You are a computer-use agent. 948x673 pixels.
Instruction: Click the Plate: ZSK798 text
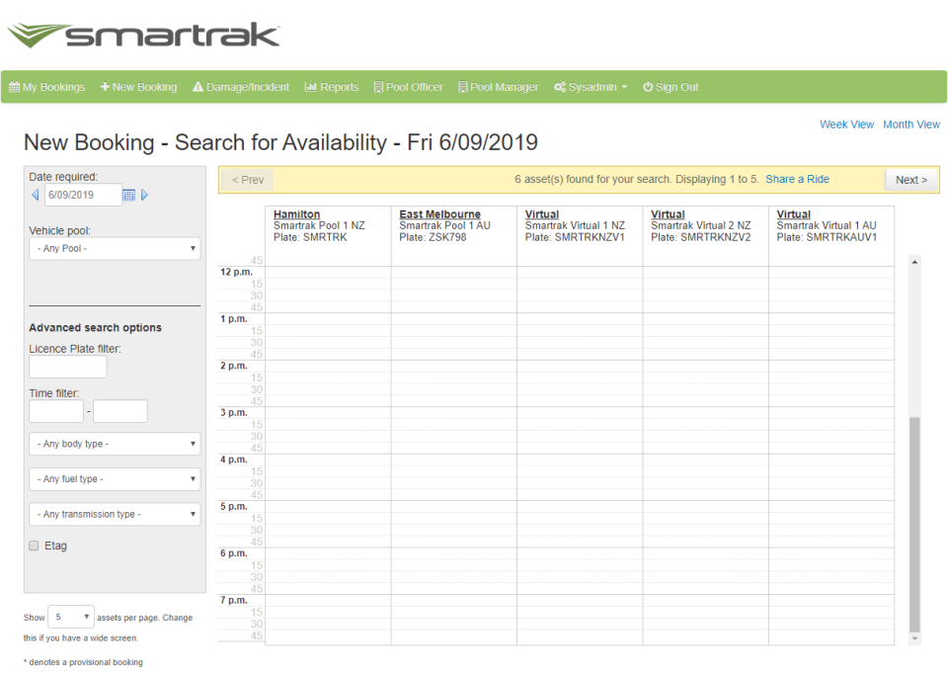pyautogui.click(x=433, y=237)
